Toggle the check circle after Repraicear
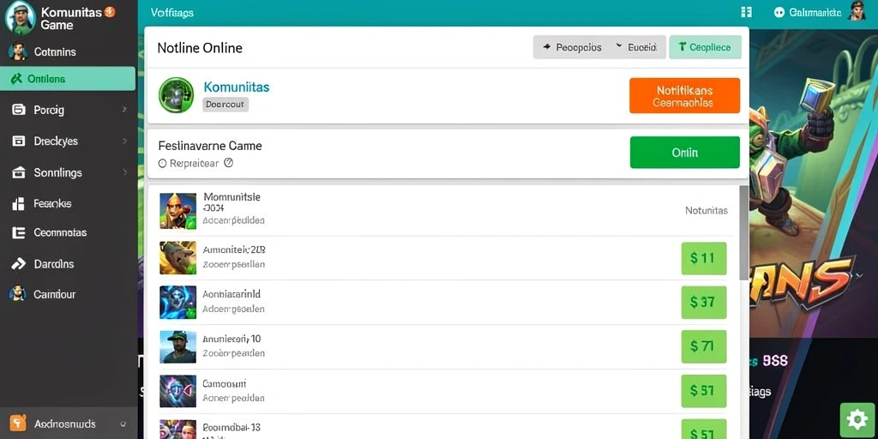The width and height of the screenshot is (878, 439). pos(228,163)
